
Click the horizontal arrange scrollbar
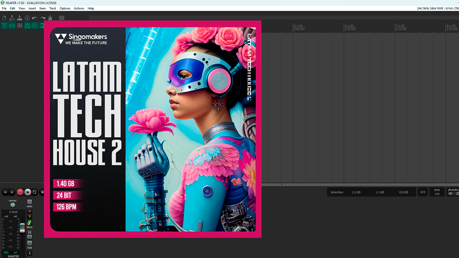coord(360,185)
